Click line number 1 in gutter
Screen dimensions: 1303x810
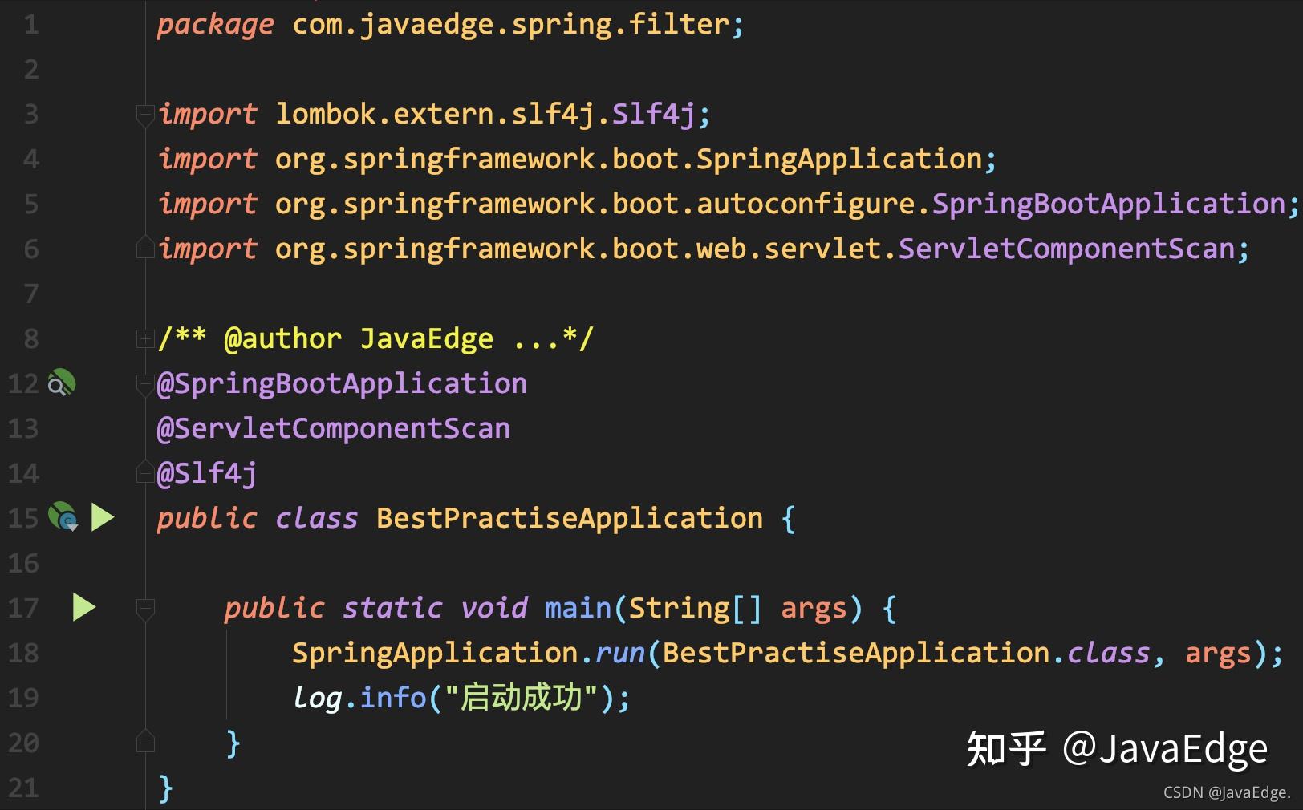[31, 25]
